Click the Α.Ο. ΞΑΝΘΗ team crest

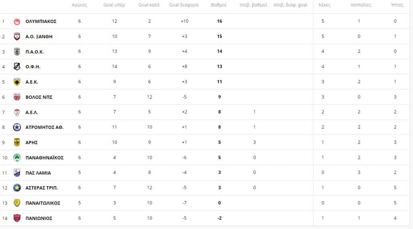(17, 36)
